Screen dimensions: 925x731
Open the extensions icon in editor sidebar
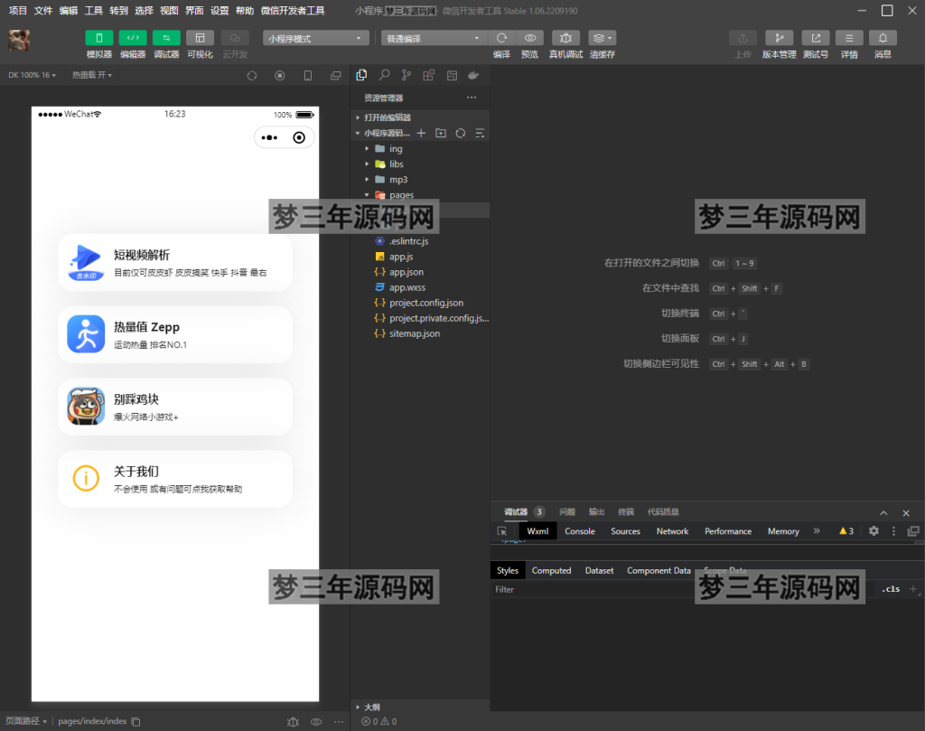pyautogui.click(x=429, y=75)
